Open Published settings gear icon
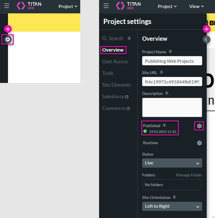The image size is (215, 218). coord(199,126)
